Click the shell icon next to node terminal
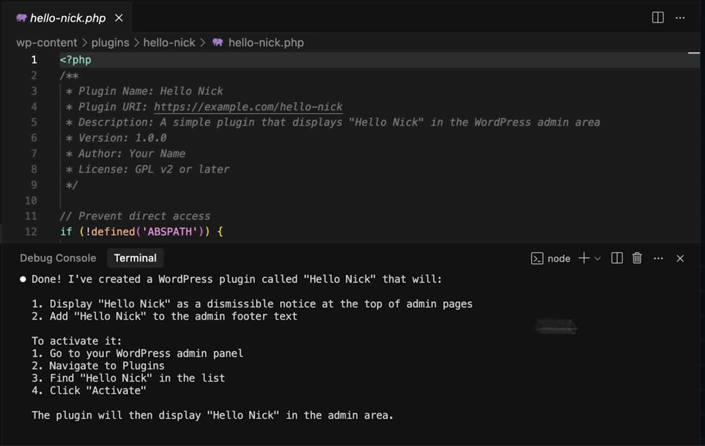The image size is (705, 446). (537, 258)
